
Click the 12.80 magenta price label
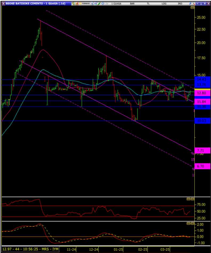(x=202, y=93)
